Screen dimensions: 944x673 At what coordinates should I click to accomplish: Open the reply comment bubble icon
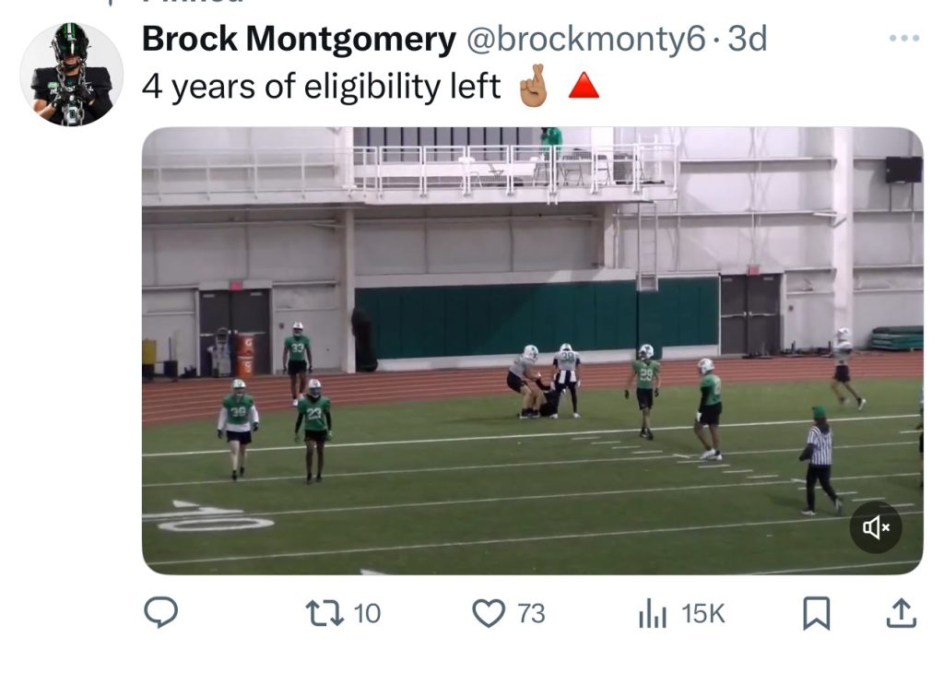(x=160, y=612)
